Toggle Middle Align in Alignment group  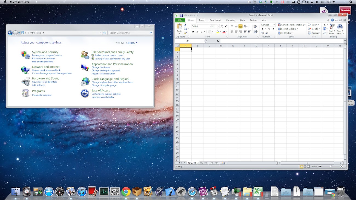click(x=236, y=26)
